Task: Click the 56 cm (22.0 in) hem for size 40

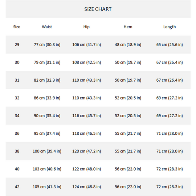Action: click(x=128, y=169)
